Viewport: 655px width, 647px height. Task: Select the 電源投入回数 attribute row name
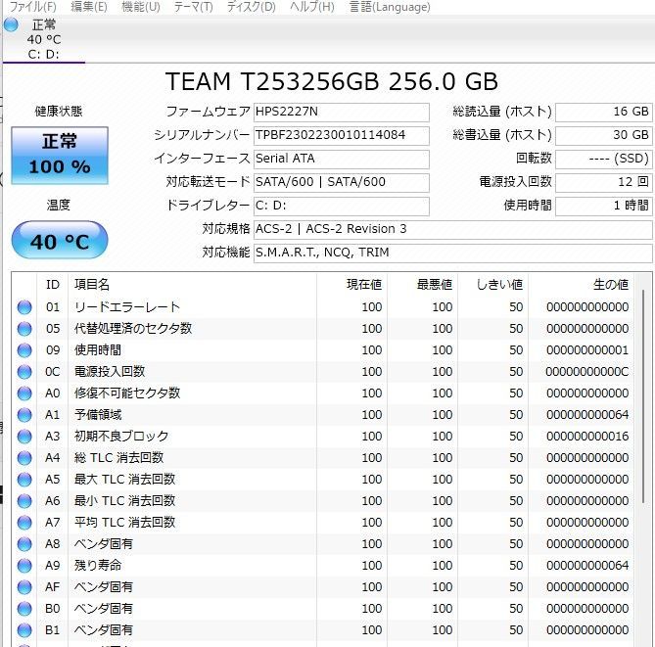pyautogui.click(x=110, y=372)
